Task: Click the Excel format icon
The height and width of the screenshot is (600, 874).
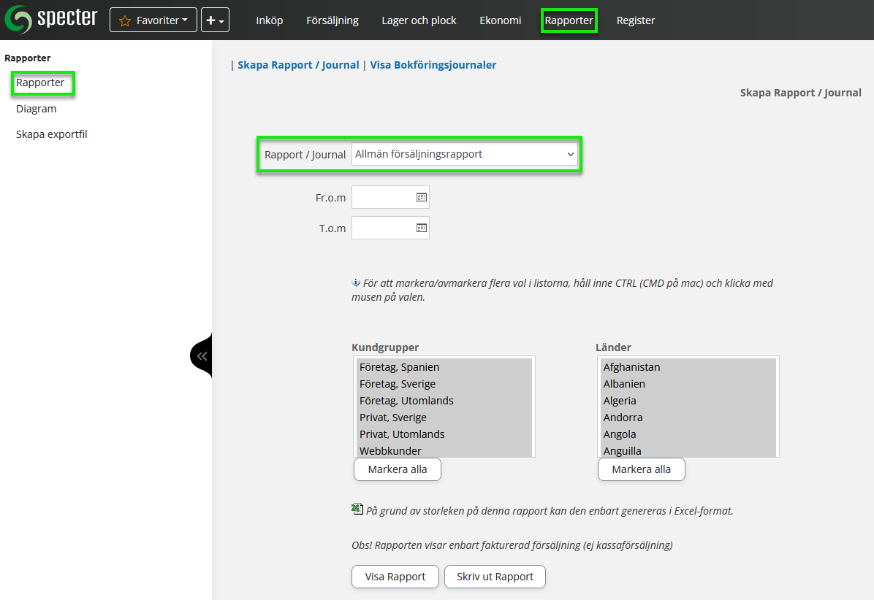Action: click(x=357, y=509)
